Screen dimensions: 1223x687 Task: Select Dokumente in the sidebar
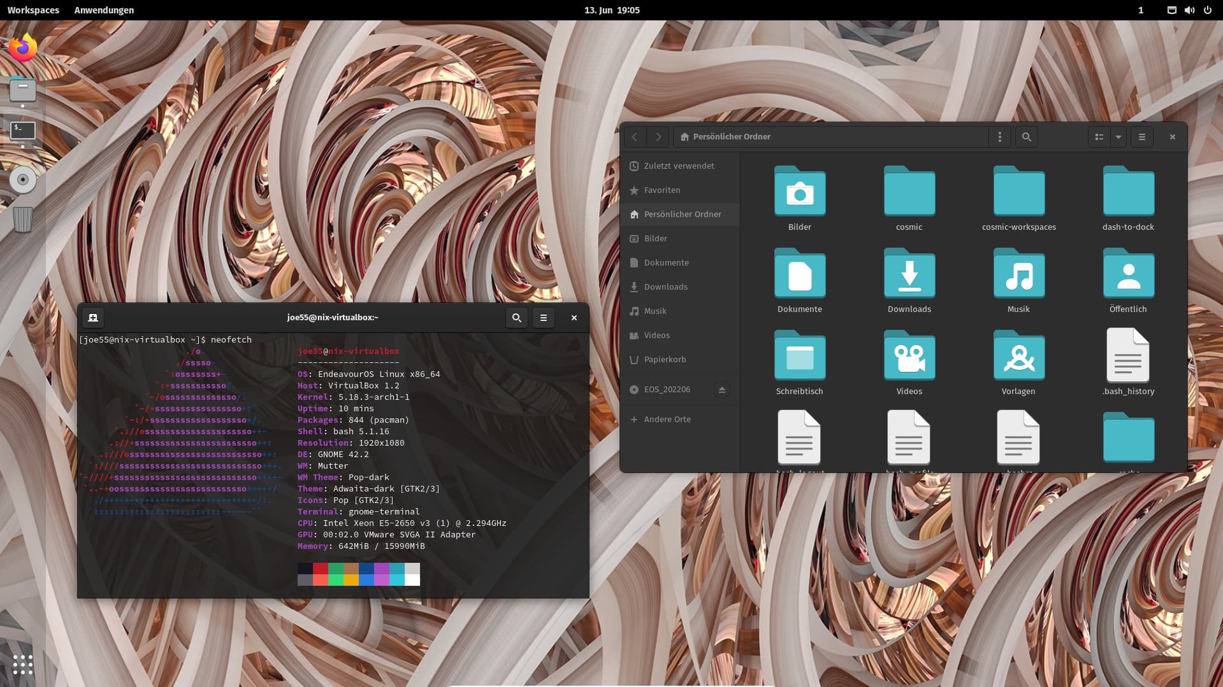pos(680,263)
